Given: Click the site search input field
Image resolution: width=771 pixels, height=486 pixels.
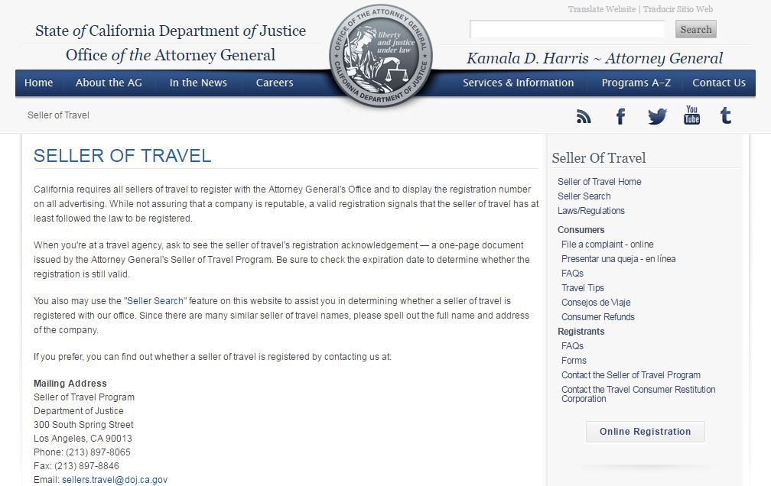Looking at the screenshot, I should click(567, 30).
